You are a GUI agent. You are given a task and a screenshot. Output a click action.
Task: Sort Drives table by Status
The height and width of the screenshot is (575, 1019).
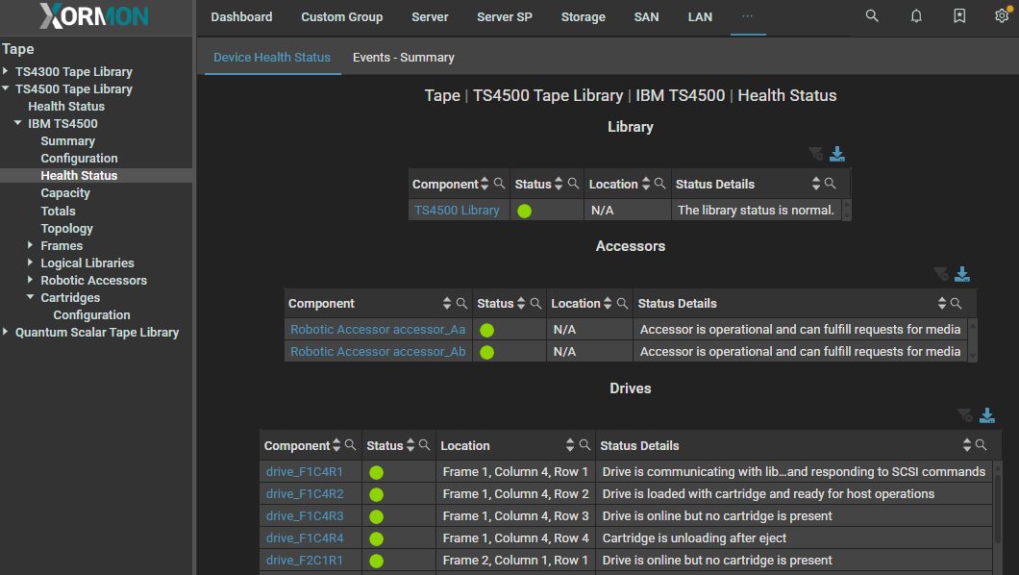click(410, 445)
